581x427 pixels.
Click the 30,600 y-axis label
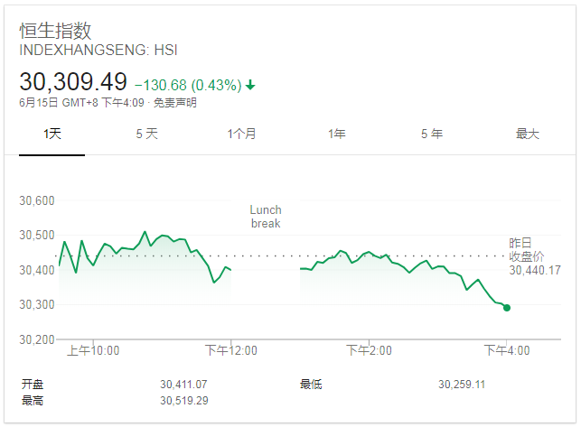click(37, 200)
